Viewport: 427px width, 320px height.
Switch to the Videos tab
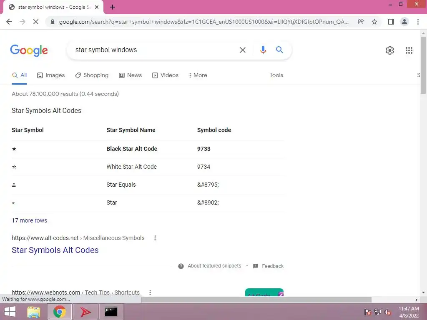[165, 75]
